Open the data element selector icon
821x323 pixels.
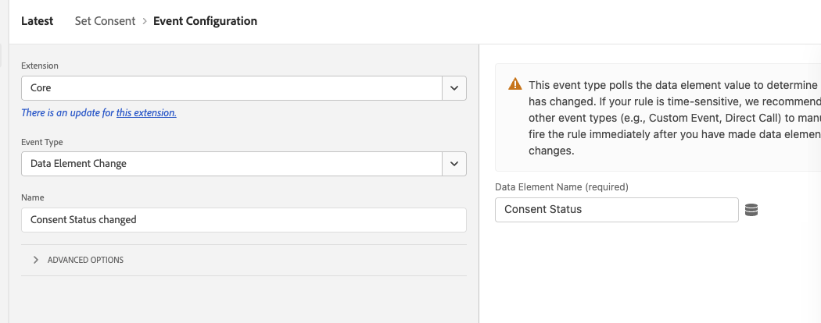tap(751, 210)
